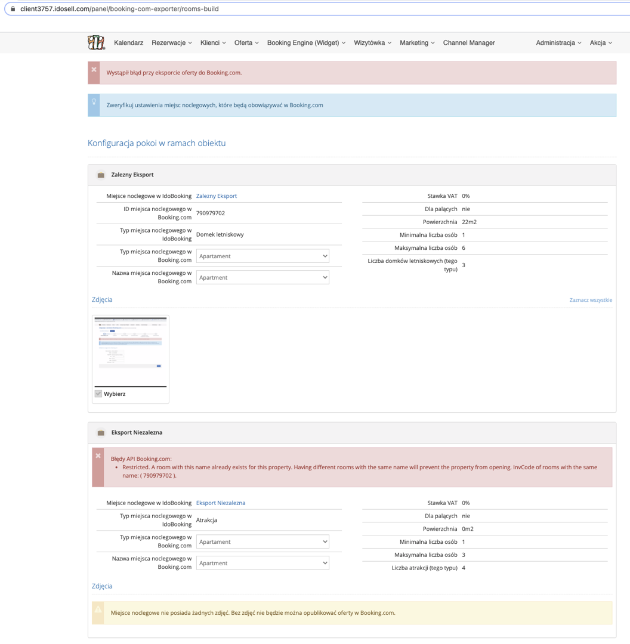630x644 pixels.
Task: Click the padlock icon in address bar
Action: [x=13, y=8]
